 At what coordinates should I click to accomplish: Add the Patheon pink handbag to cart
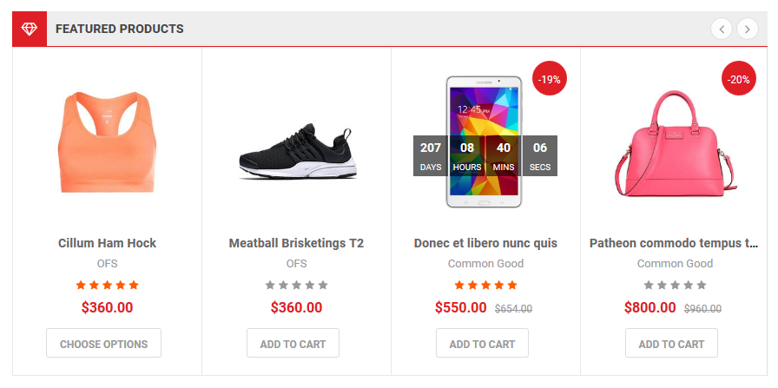pyautogui.click(x=671, y=344)
